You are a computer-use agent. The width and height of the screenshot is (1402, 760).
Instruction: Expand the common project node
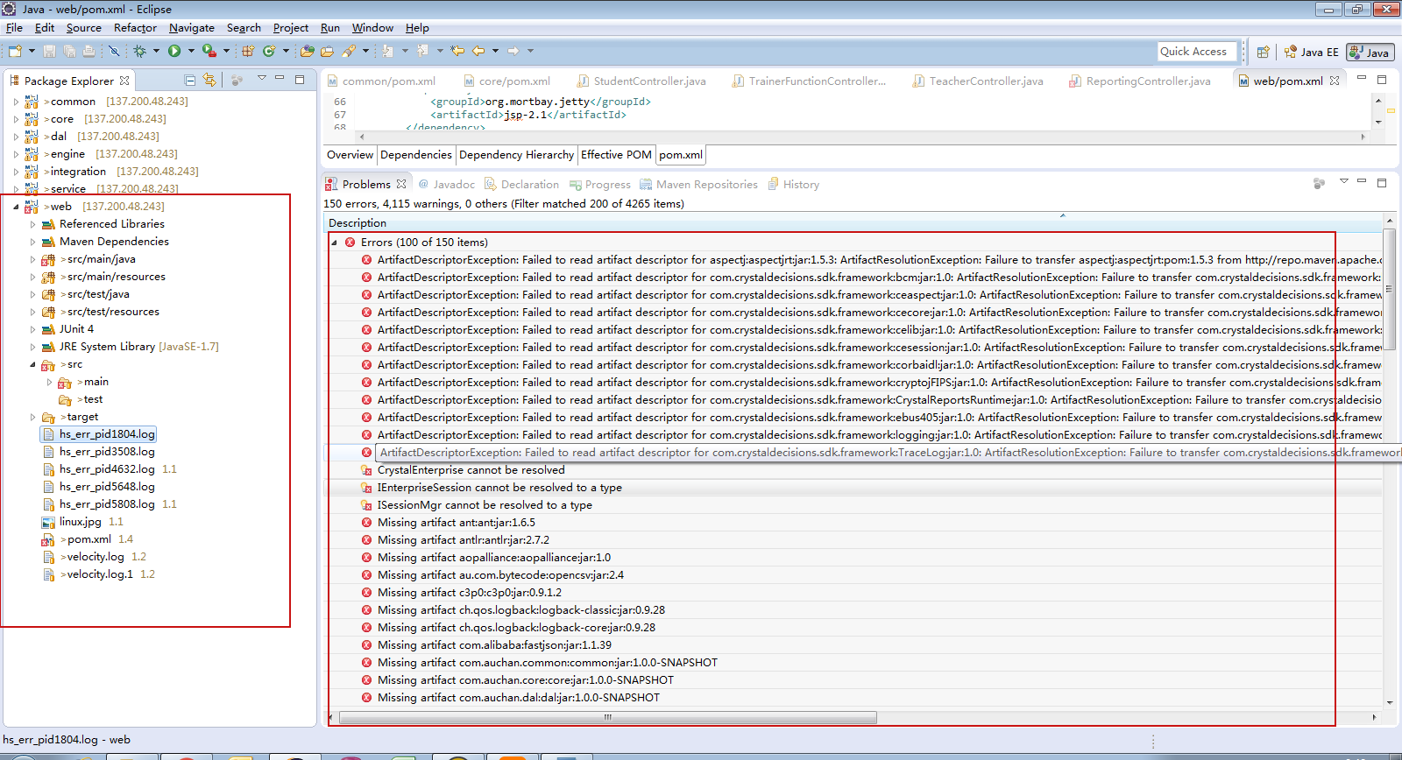[16, 102]
